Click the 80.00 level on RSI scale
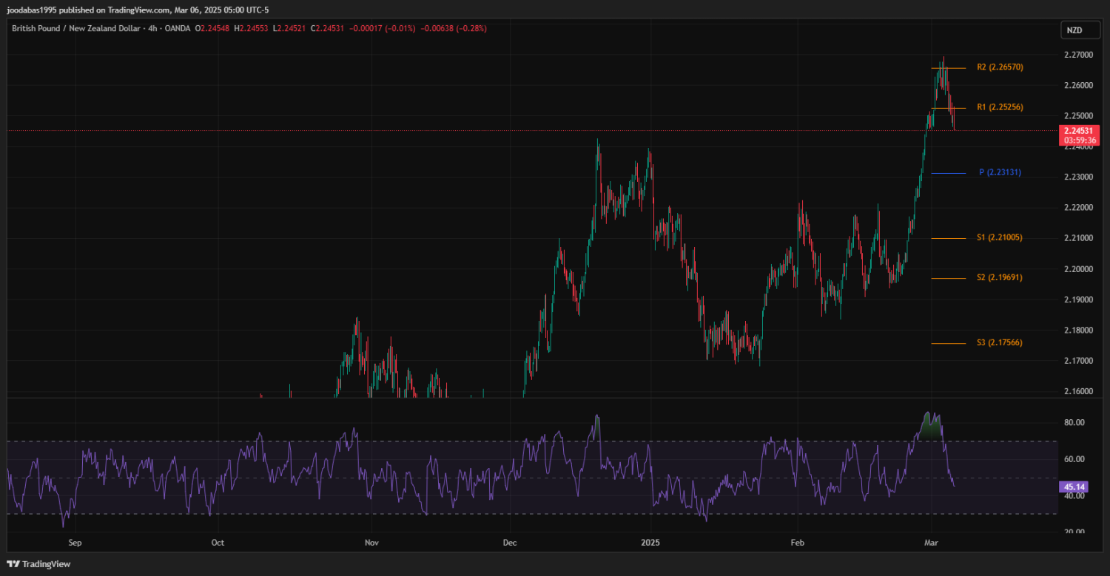1110x576 pixels. click(1074, 422)
